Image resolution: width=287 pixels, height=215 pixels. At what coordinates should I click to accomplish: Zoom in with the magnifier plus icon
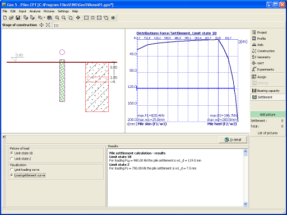pyautogui.click(x=57, y=18)
